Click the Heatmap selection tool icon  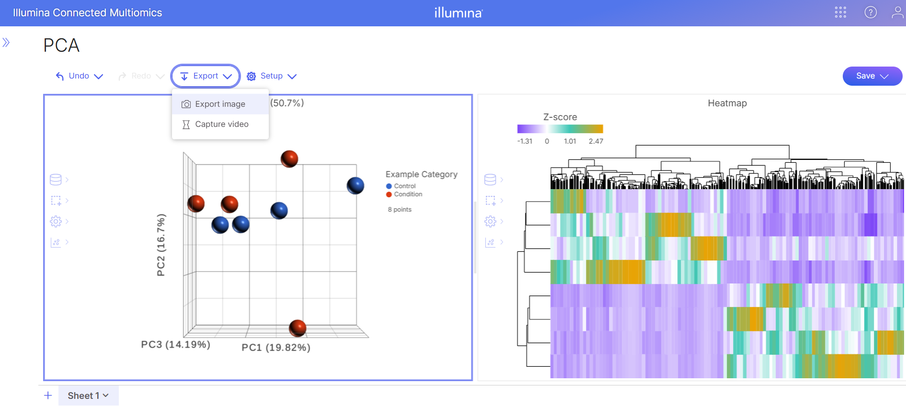490,201
